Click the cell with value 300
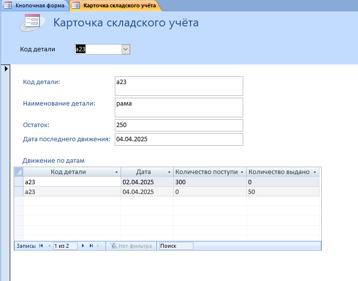358x281 pixels. click(x=210, y=182)
